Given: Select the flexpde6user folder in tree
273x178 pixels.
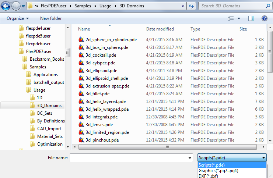Looking at the screenshot, I should pyautogui.click(x=35, y=44).
